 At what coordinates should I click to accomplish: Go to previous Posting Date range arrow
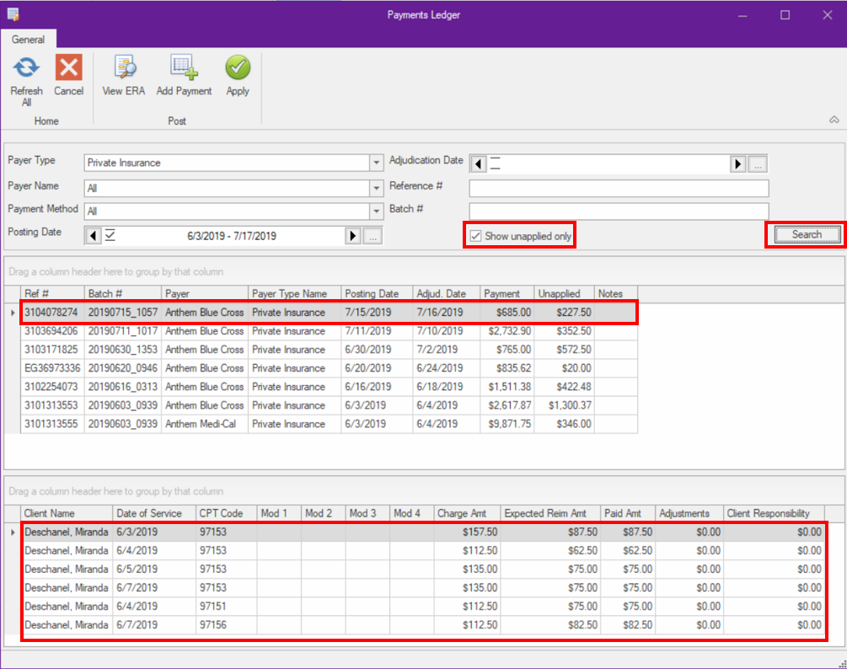(x=94, y=236)
